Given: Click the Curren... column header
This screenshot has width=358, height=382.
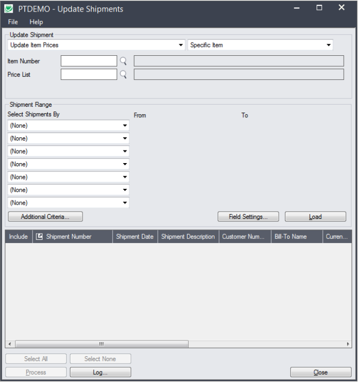Looking at the screenshot, I should coord(337,237).
